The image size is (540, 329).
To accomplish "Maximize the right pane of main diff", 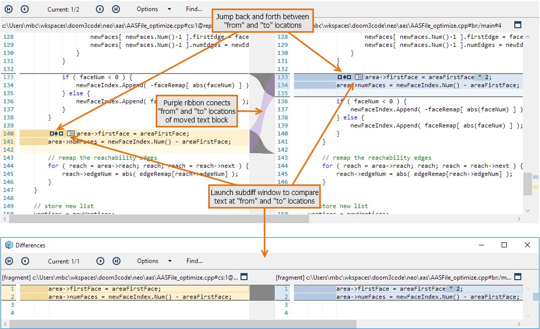I will [x=518, y=25].
